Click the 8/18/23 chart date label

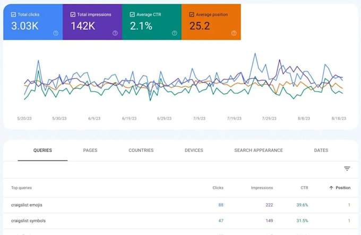coord(339,119)
